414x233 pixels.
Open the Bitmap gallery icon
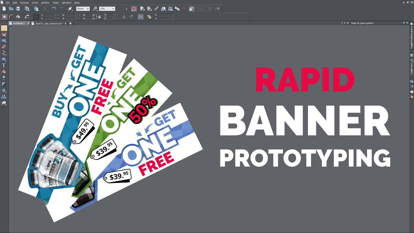(412, 56)
